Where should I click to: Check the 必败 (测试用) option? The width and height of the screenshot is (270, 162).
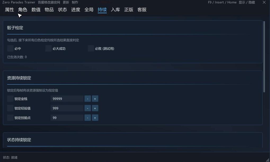[91, 48]
